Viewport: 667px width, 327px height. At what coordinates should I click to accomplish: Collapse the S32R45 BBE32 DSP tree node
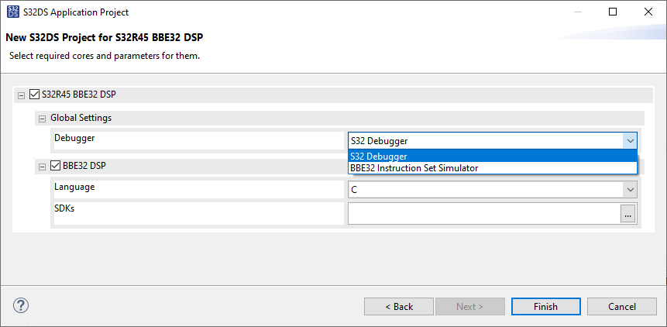[21, 95]
